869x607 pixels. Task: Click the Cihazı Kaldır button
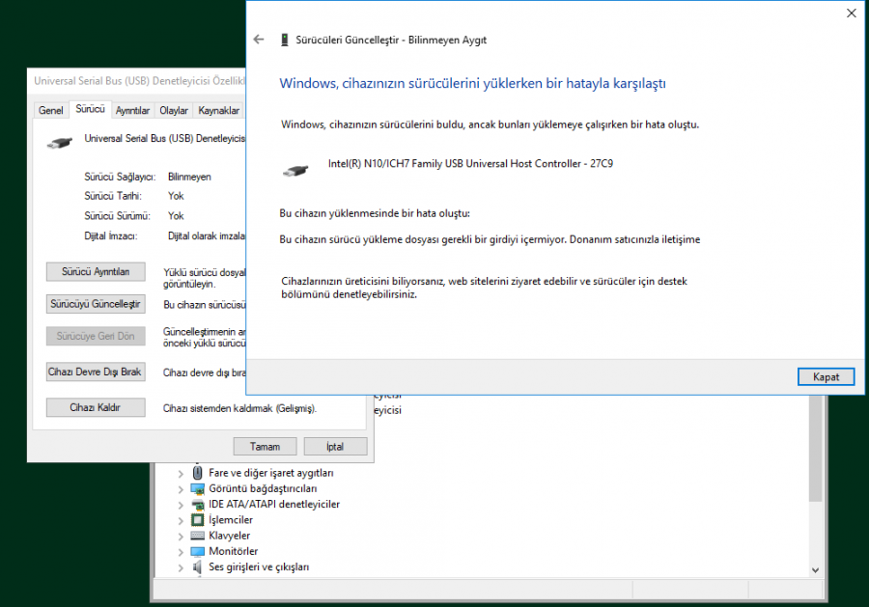tap(96, 408)
